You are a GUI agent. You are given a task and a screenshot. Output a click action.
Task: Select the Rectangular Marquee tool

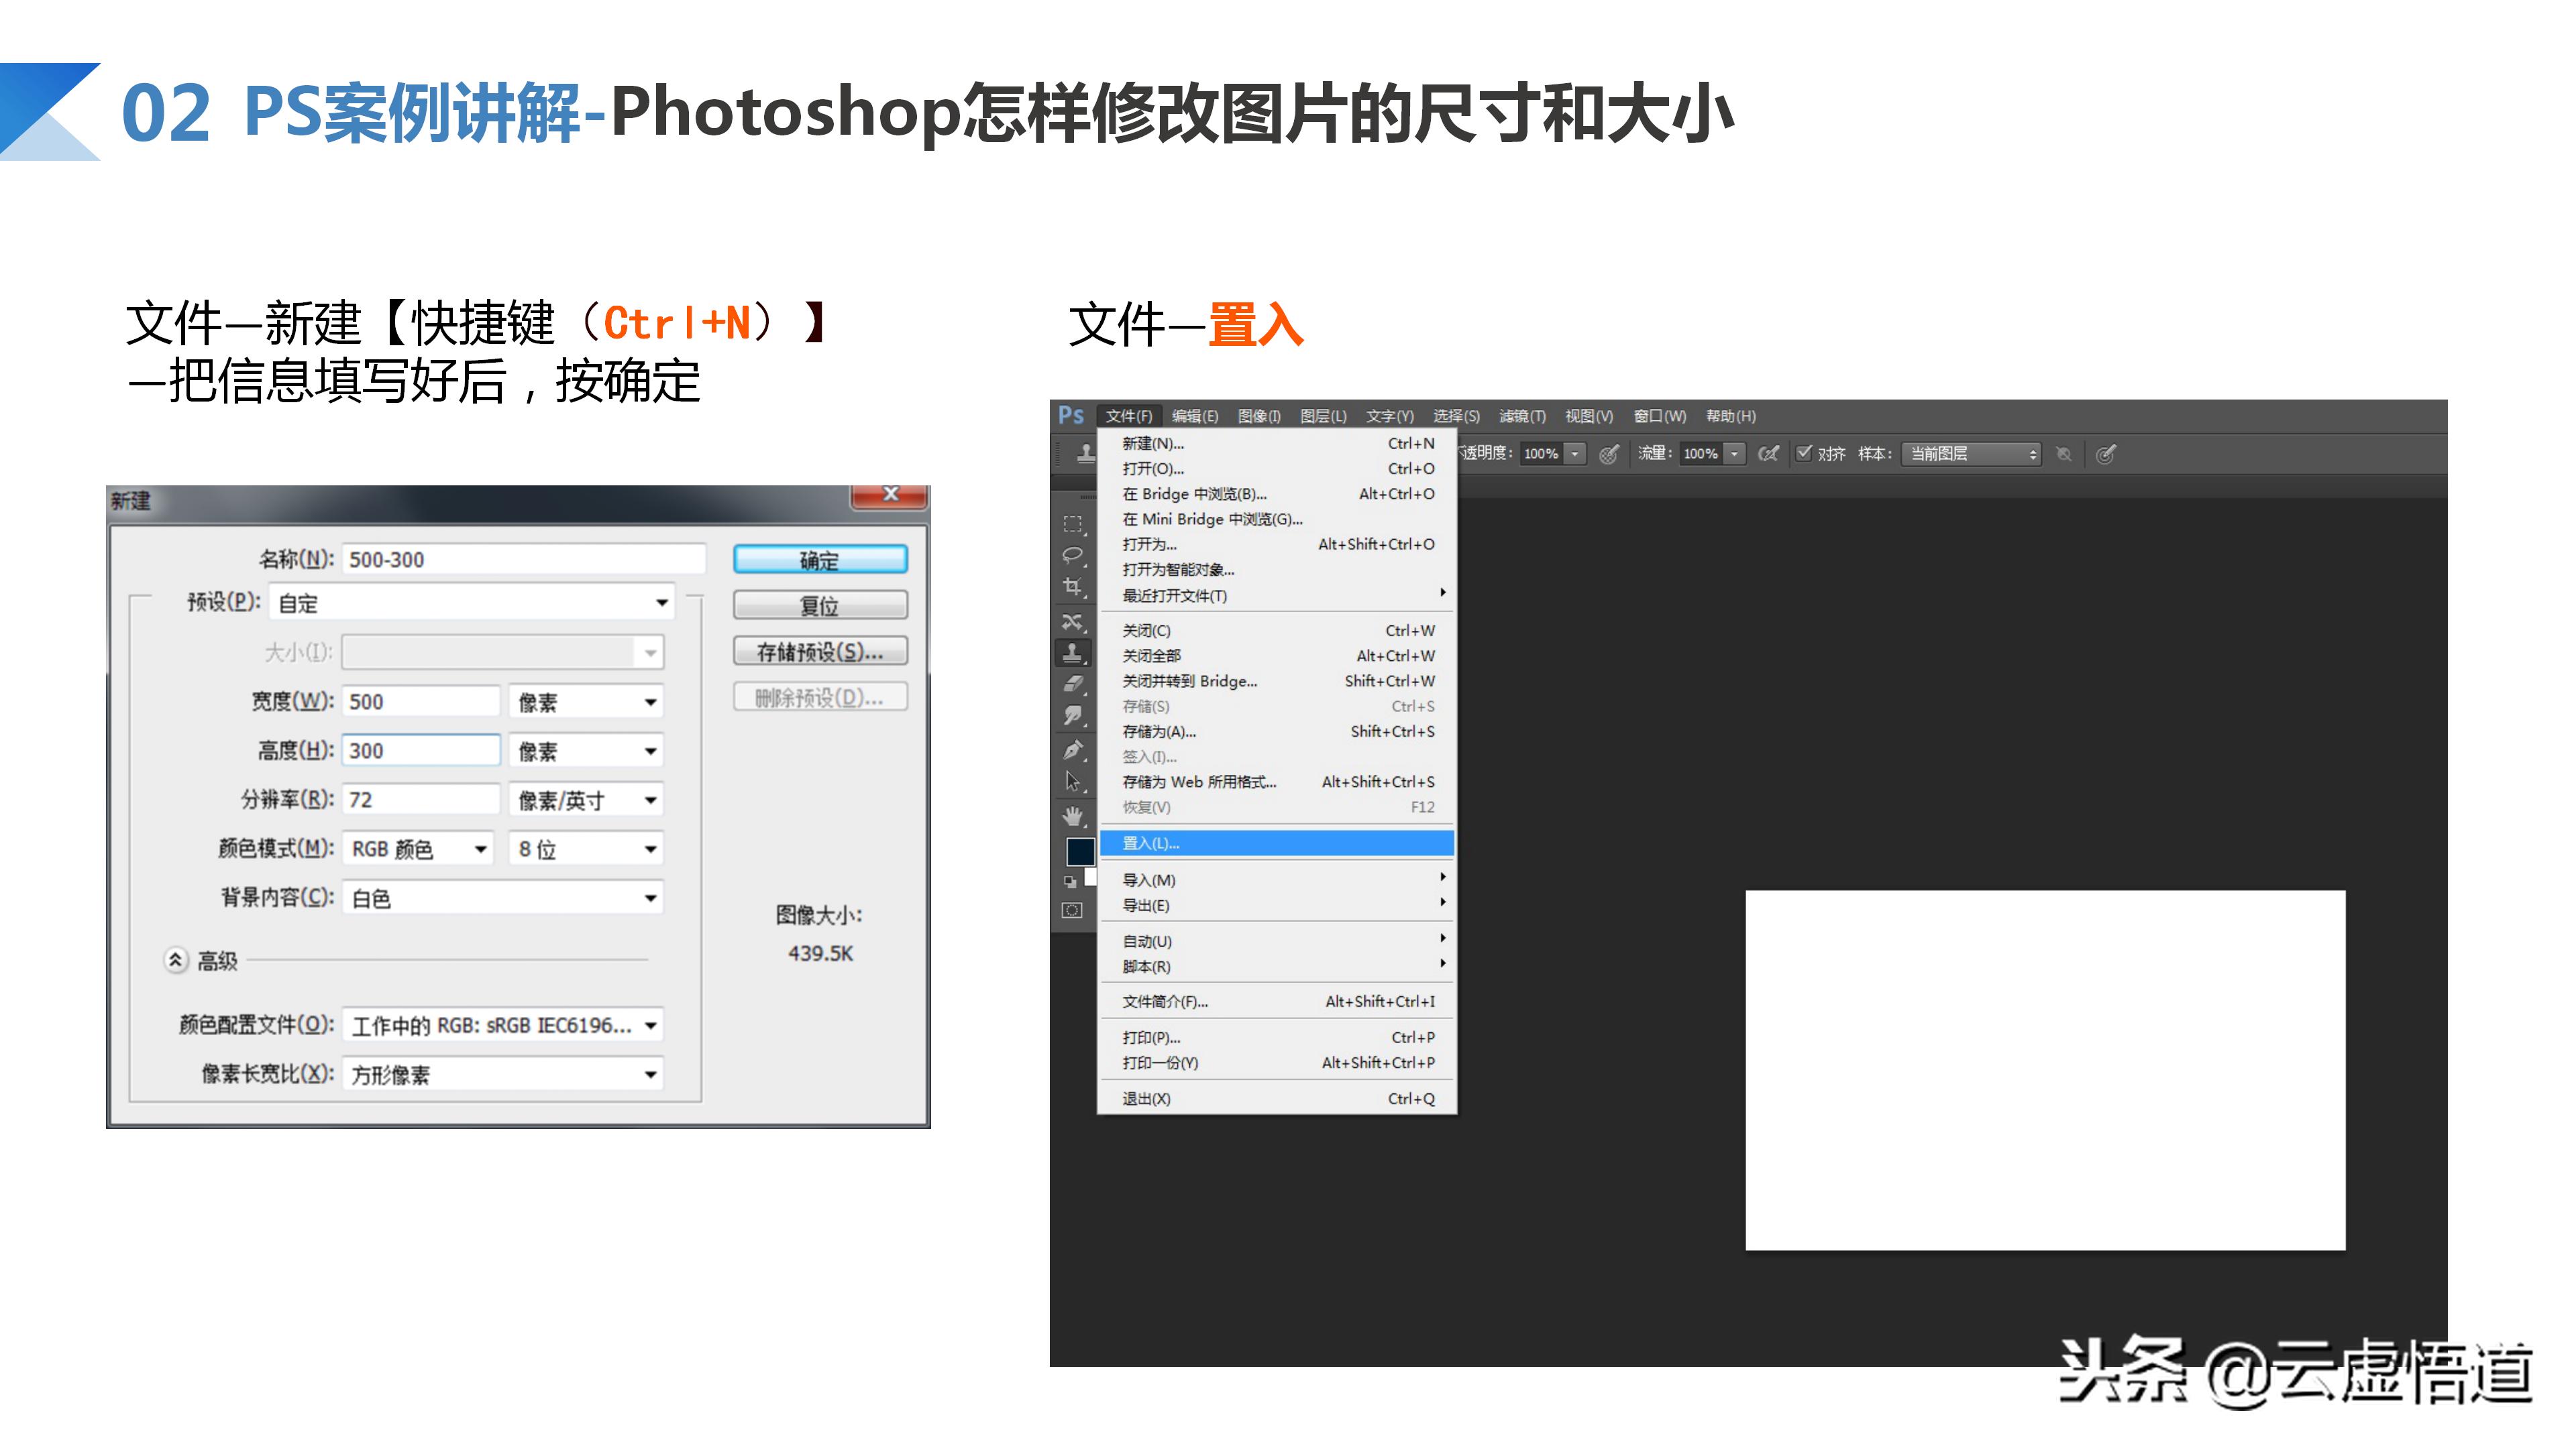click(x=1073, y=525)
